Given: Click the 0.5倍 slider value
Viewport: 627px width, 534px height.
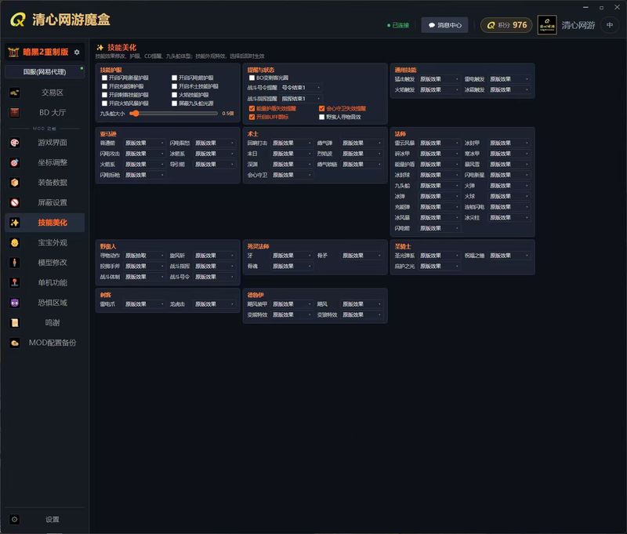Looking at the screenshot, I should pos(228,114).
